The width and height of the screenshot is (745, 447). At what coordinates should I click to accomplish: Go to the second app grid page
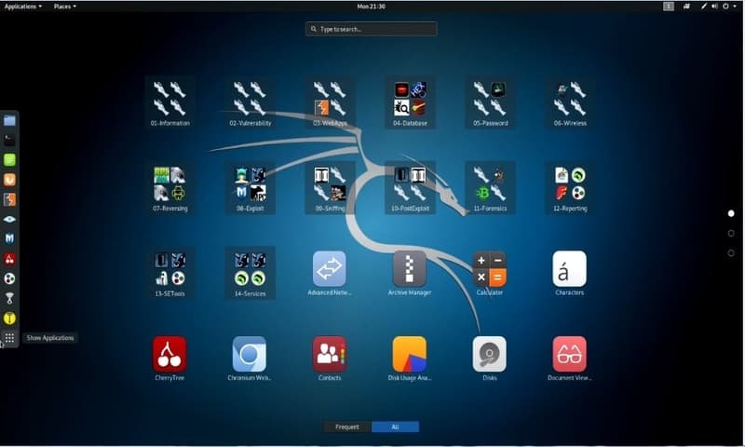(x=731, y=233)
